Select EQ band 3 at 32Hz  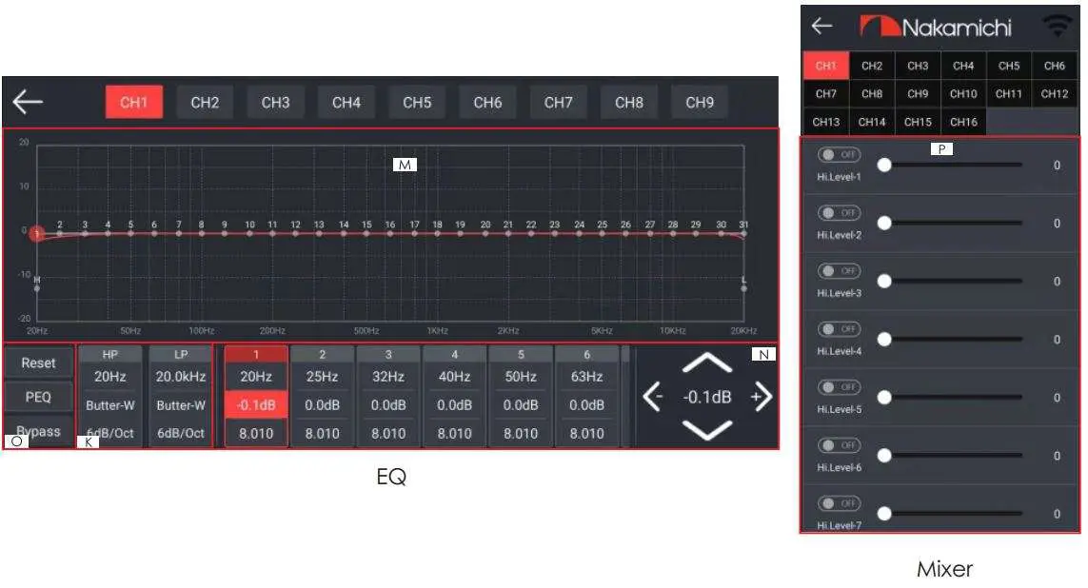(388, 376)
